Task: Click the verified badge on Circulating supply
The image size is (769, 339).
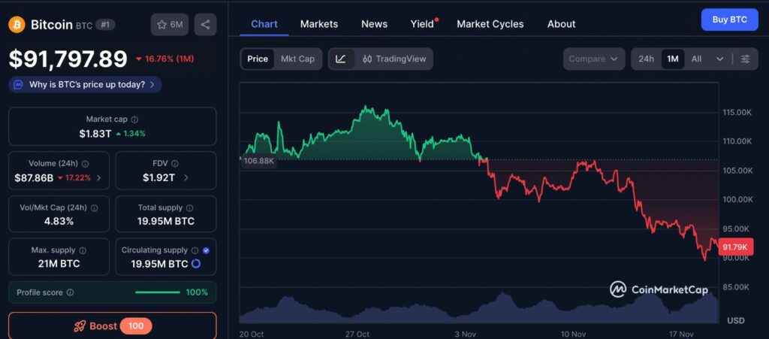Action: click(x=206, y=250)
